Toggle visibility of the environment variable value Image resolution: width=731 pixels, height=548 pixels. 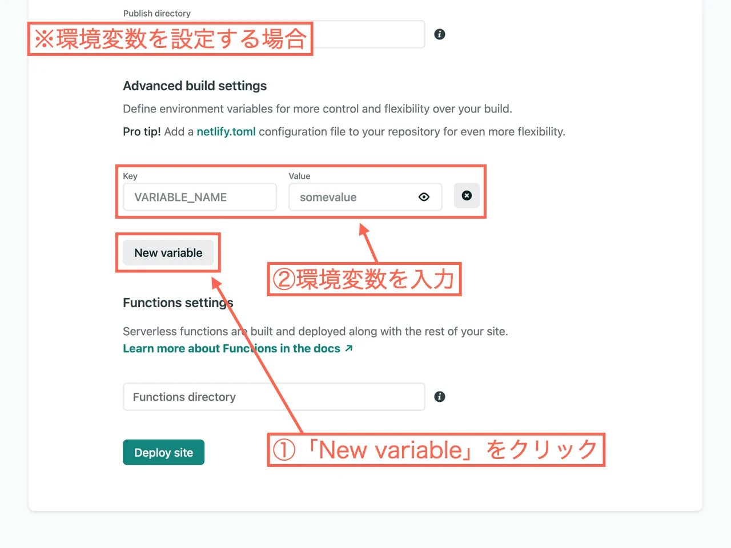424,196
